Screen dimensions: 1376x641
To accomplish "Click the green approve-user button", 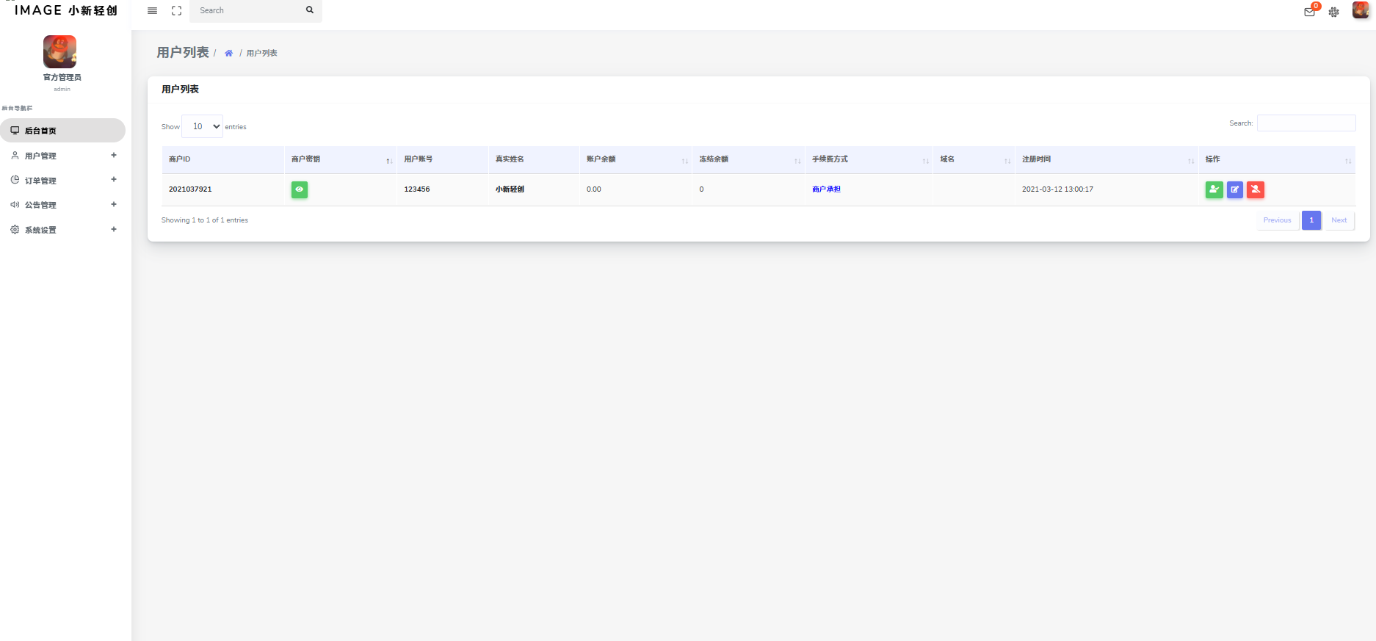I will (1214, 189).
